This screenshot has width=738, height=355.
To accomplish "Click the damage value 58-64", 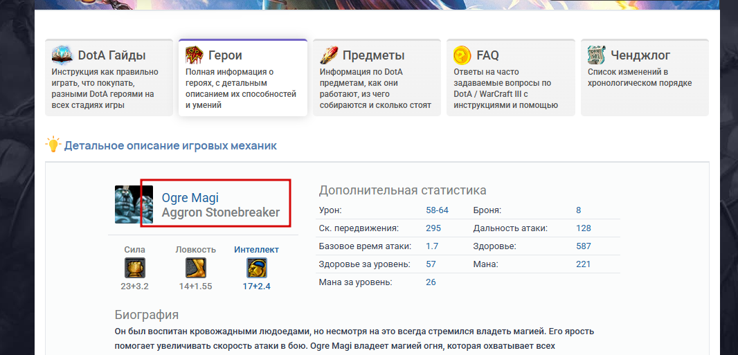I will (x=438, y=210).
